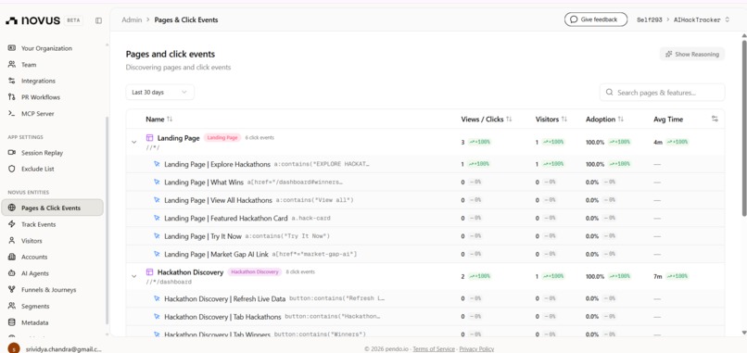Sort by the Name column

click(159, 120)
